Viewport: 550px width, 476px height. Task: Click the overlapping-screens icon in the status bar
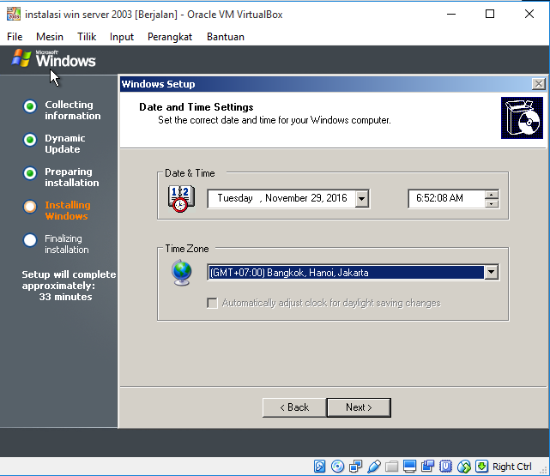pyautogui.click(x=427, y=467)
